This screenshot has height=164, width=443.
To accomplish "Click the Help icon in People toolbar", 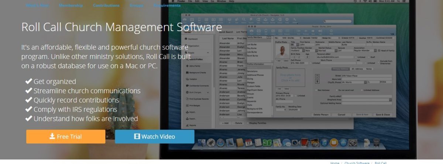I will point(331,31).
